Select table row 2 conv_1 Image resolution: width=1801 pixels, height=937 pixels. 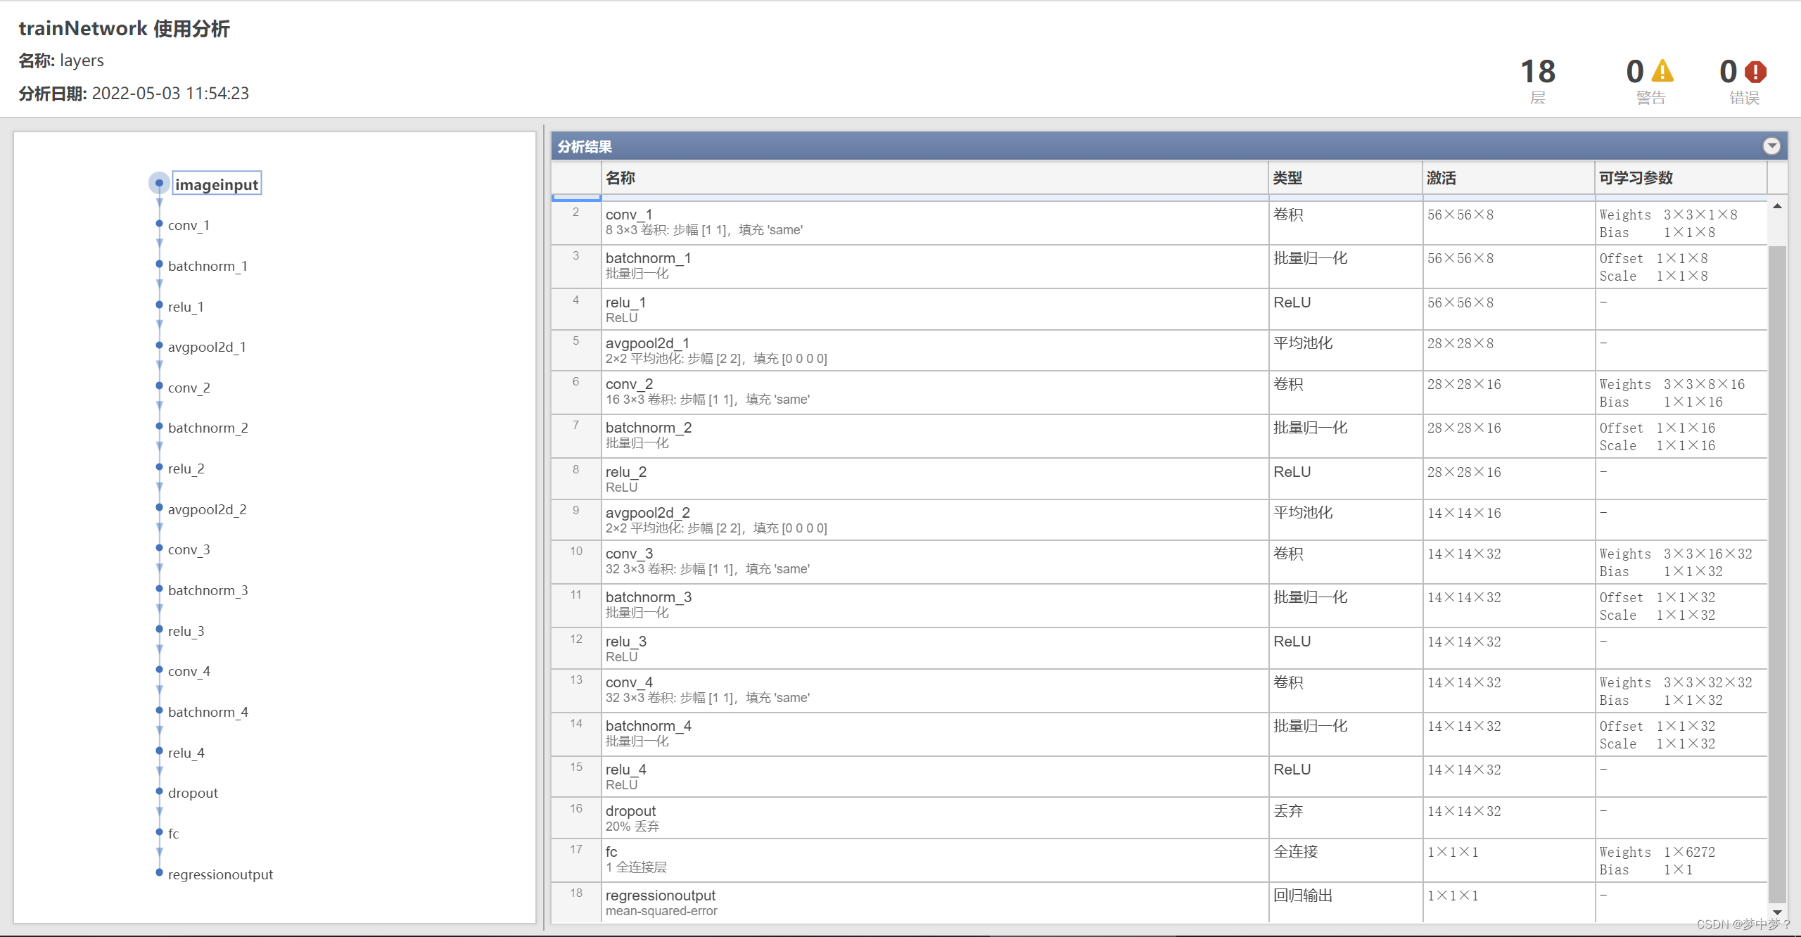[x=1159, y=223]
